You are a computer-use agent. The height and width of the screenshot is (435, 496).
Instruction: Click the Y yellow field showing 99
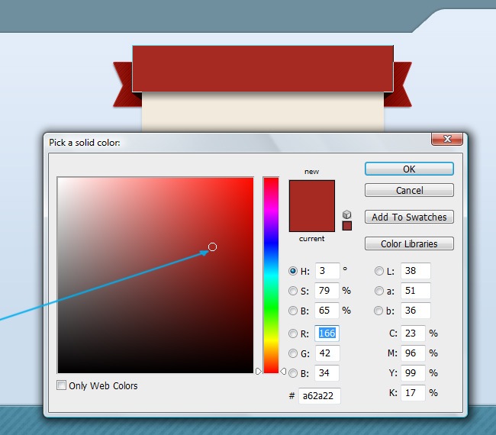point(413,373)
